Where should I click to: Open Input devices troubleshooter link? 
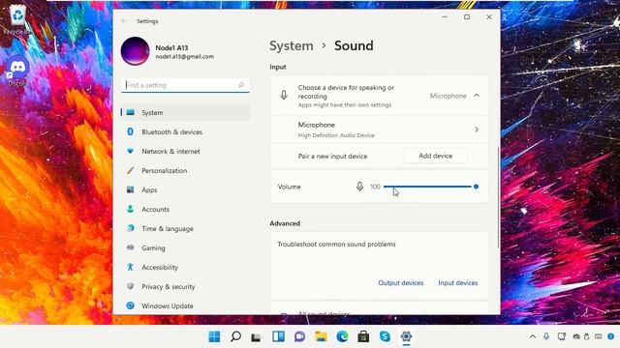(x=458, y=283)
